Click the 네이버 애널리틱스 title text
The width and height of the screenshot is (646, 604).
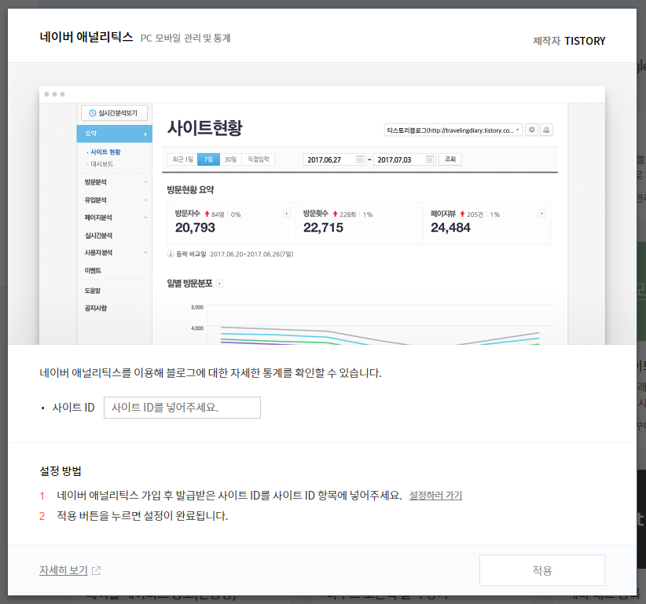(86, 37)
